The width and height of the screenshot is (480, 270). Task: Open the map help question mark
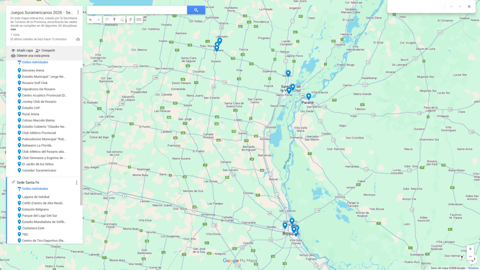click(462, 257)
